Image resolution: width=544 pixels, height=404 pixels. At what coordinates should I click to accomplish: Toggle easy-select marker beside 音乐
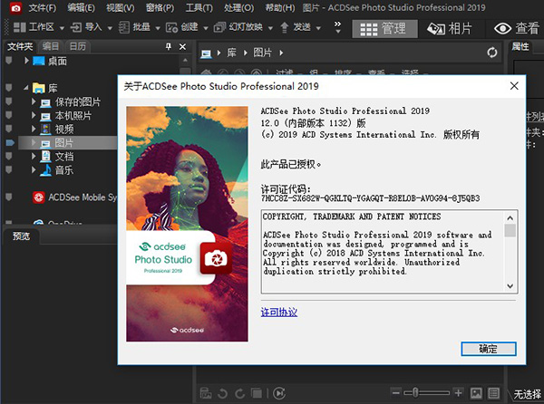[9, 169]
